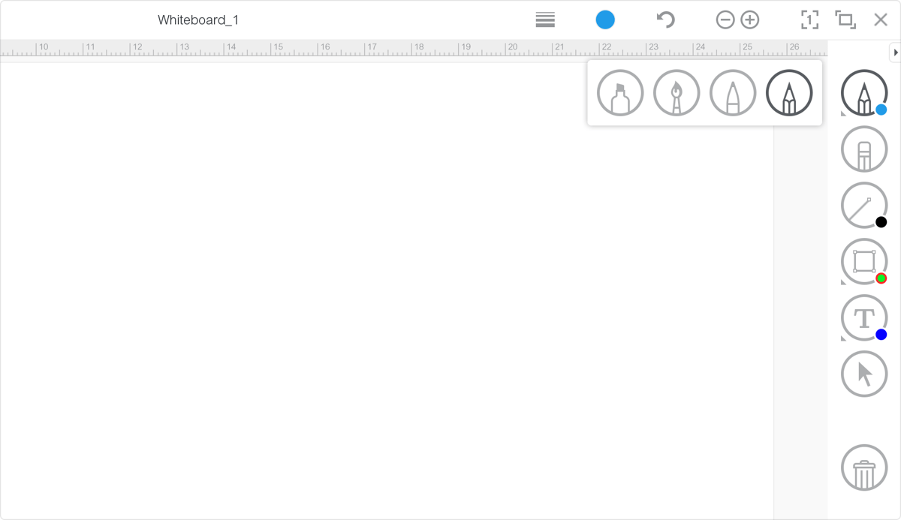Switch to the felt-tip pen variant

coord(732,92)
